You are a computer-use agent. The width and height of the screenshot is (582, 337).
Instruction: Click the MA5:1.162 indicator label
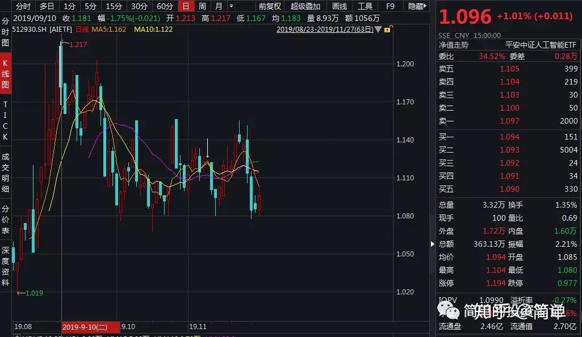(x=109, y=30)
